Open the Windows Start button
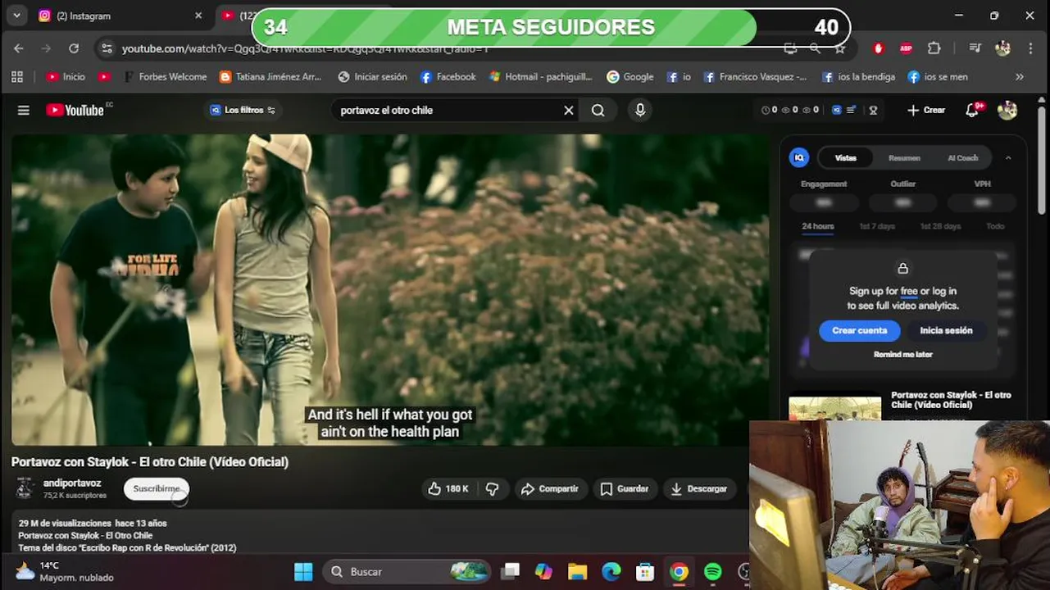This screenshot has width=1050, height=590. coord(303,572)
